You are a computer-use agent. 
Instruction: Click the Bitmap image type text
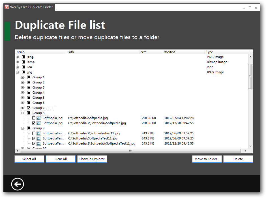[217, 62]
